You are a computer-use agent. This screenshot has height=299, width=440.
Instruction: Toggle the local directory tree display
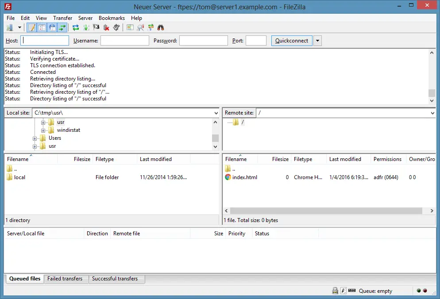(x=42, y=27)
